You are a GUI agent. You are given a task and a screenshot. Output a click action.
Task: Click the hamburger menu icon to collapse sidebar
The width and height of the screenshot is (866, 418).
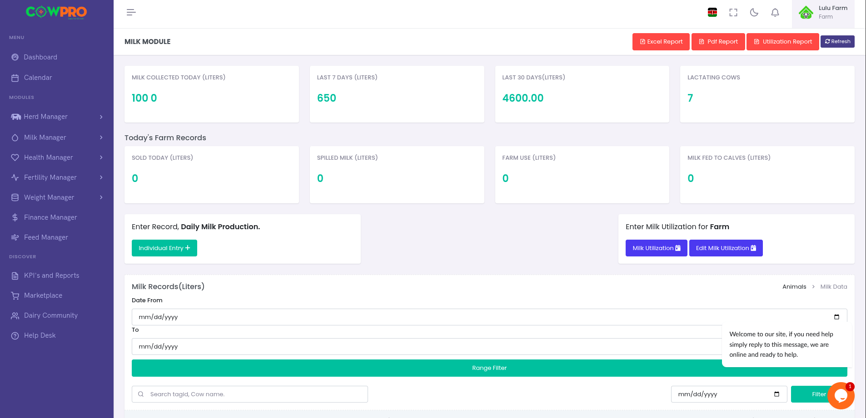pos(131,12)
